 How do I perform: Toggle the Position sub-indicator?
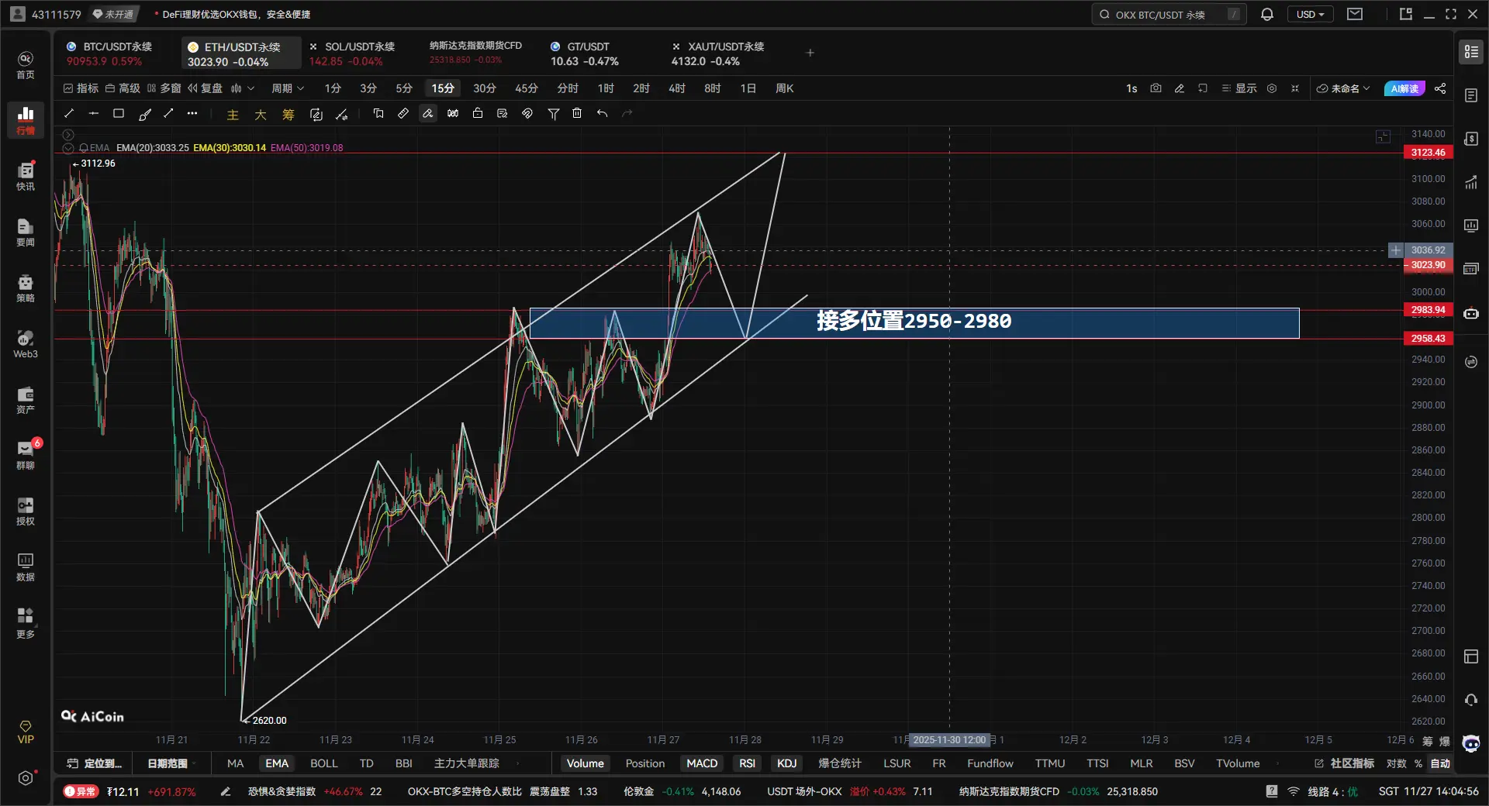[645, 763]
